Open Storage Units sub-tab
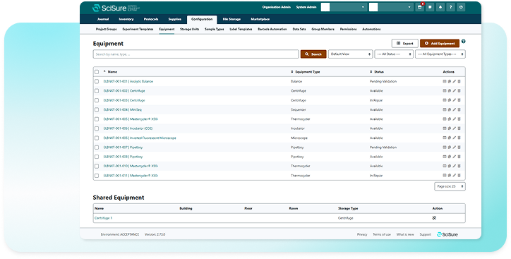Image resolution: width=511 pixels, height=259 pixels. coord(189,30)
